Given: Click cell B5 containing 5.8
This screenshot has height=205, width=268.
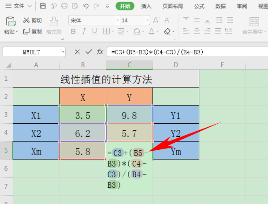Looking at the screenshot, I should [83, 151].
